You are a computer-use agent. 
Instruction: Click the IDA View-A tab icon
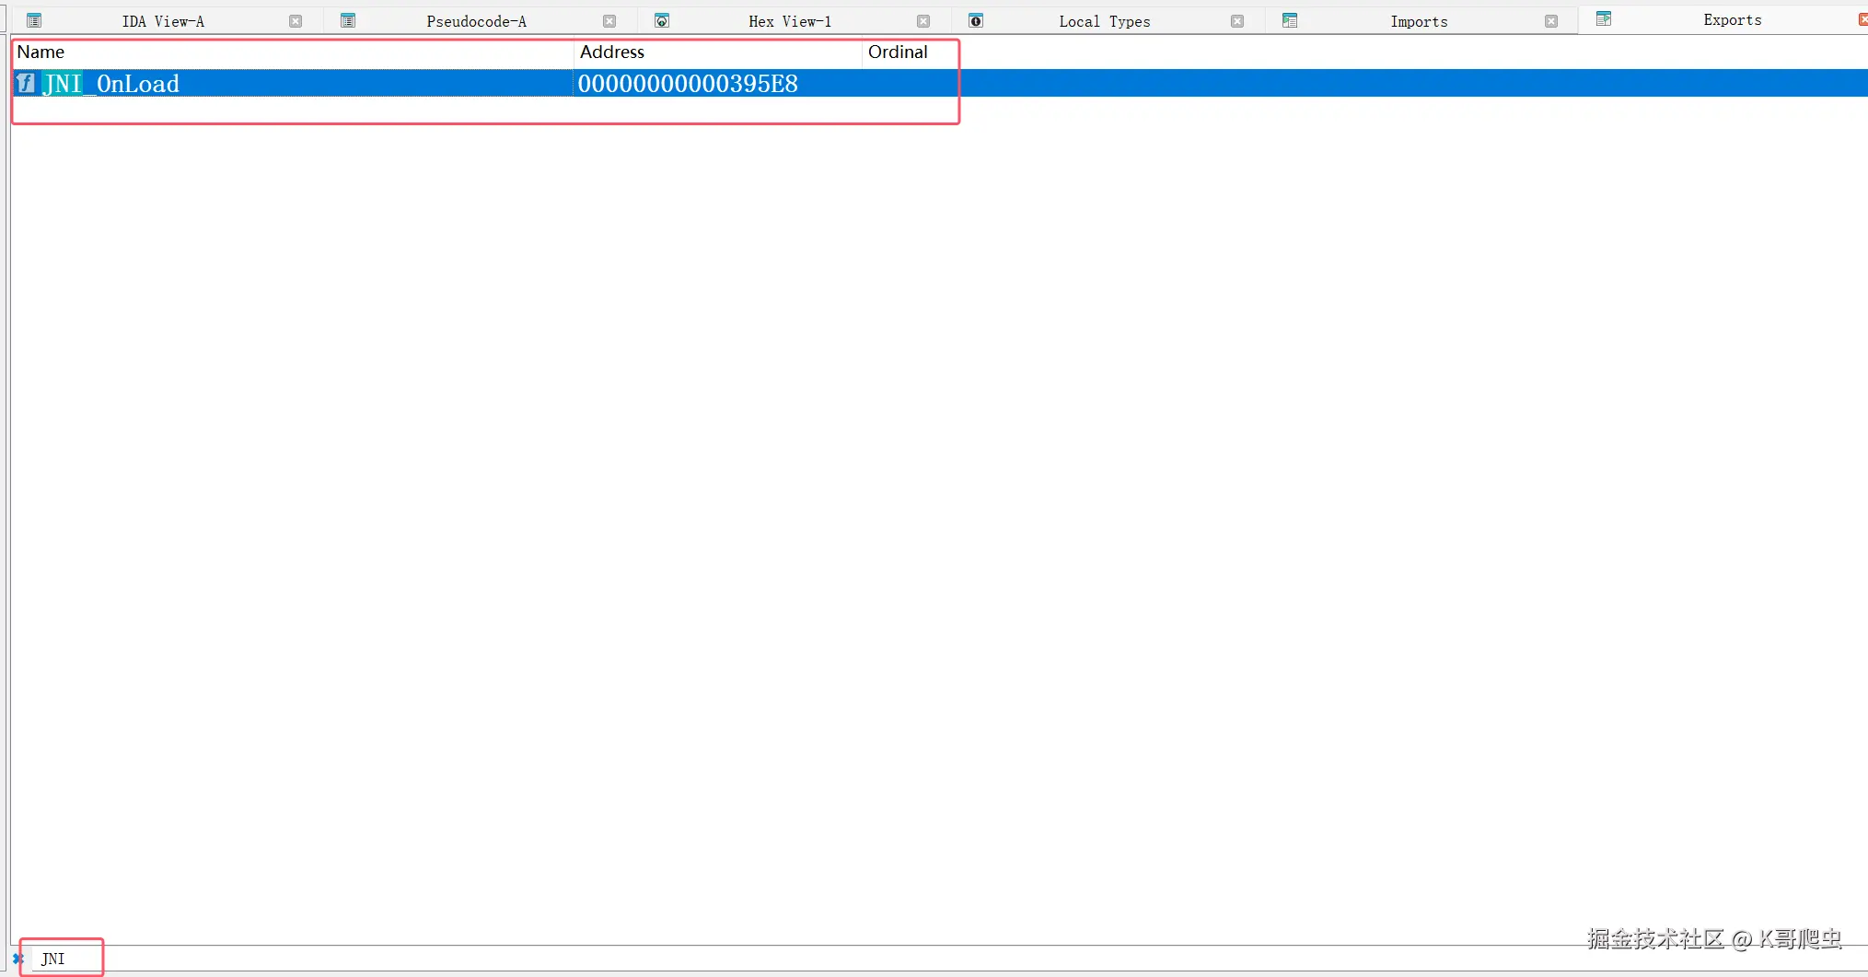click(x=34, y=20)
